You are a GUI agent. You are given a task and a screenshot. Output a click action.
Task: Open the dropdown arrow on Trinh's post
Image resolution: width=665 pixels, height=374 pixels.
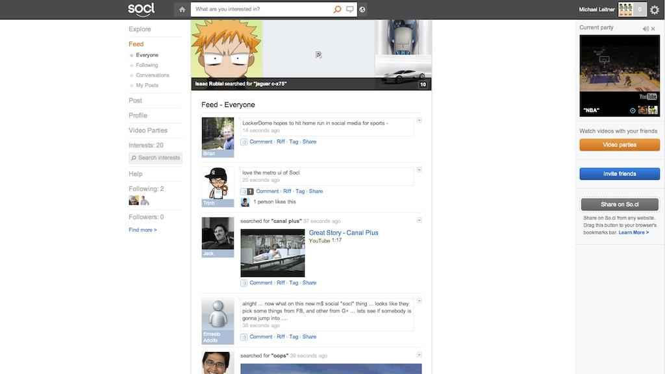[419, 169]
